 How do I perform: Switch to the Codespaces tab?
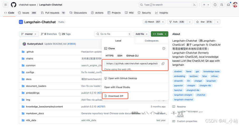pyautogui.click(x=152, y=41)
